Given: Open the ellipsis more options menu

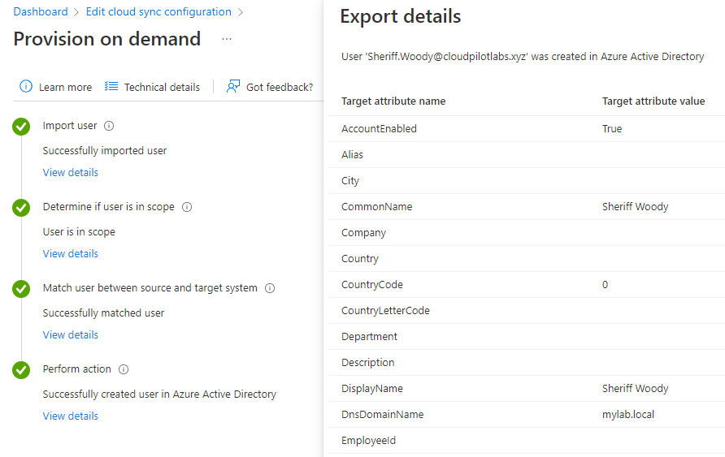Looking at the screenshot, I should point(227,39).
